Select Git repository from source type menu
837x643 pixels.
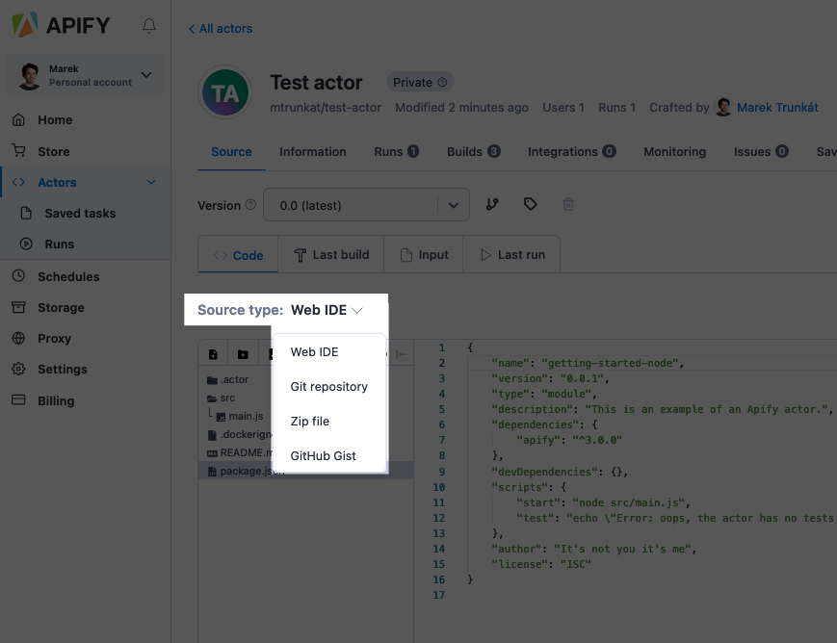click(x=328, y=386)
